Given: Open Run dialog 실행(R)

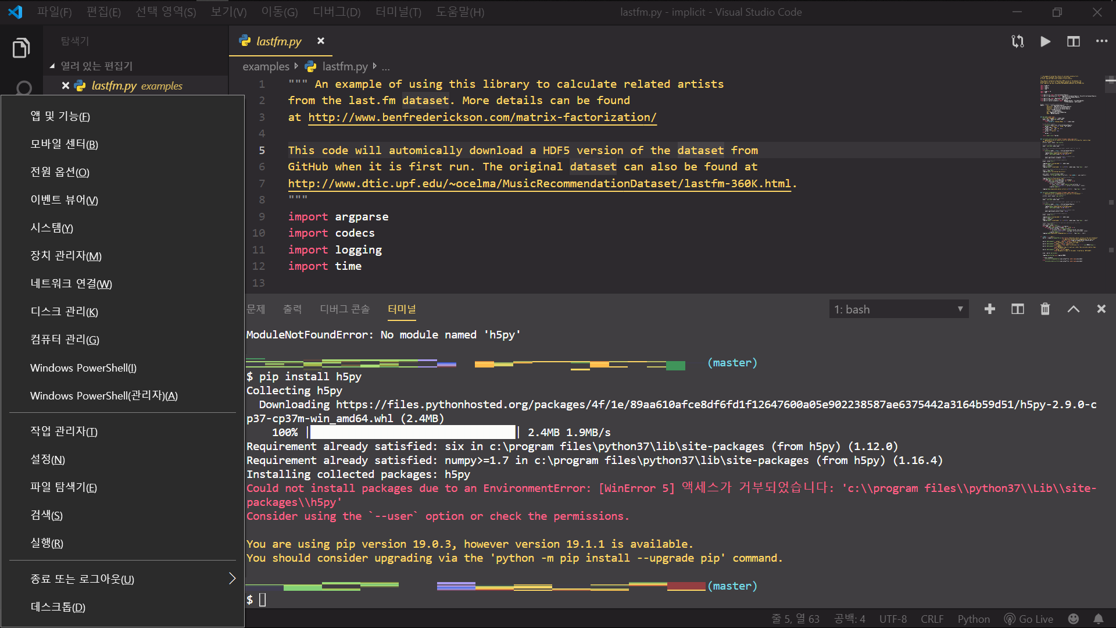Looking at the screenshot, I should [x=123, y=543].
